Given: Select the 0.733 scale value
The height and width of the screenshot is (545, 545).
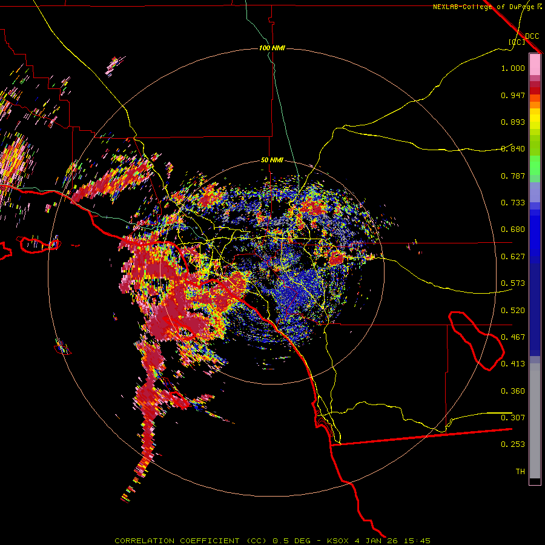Looking at the screenshot, I should [513, 203].
